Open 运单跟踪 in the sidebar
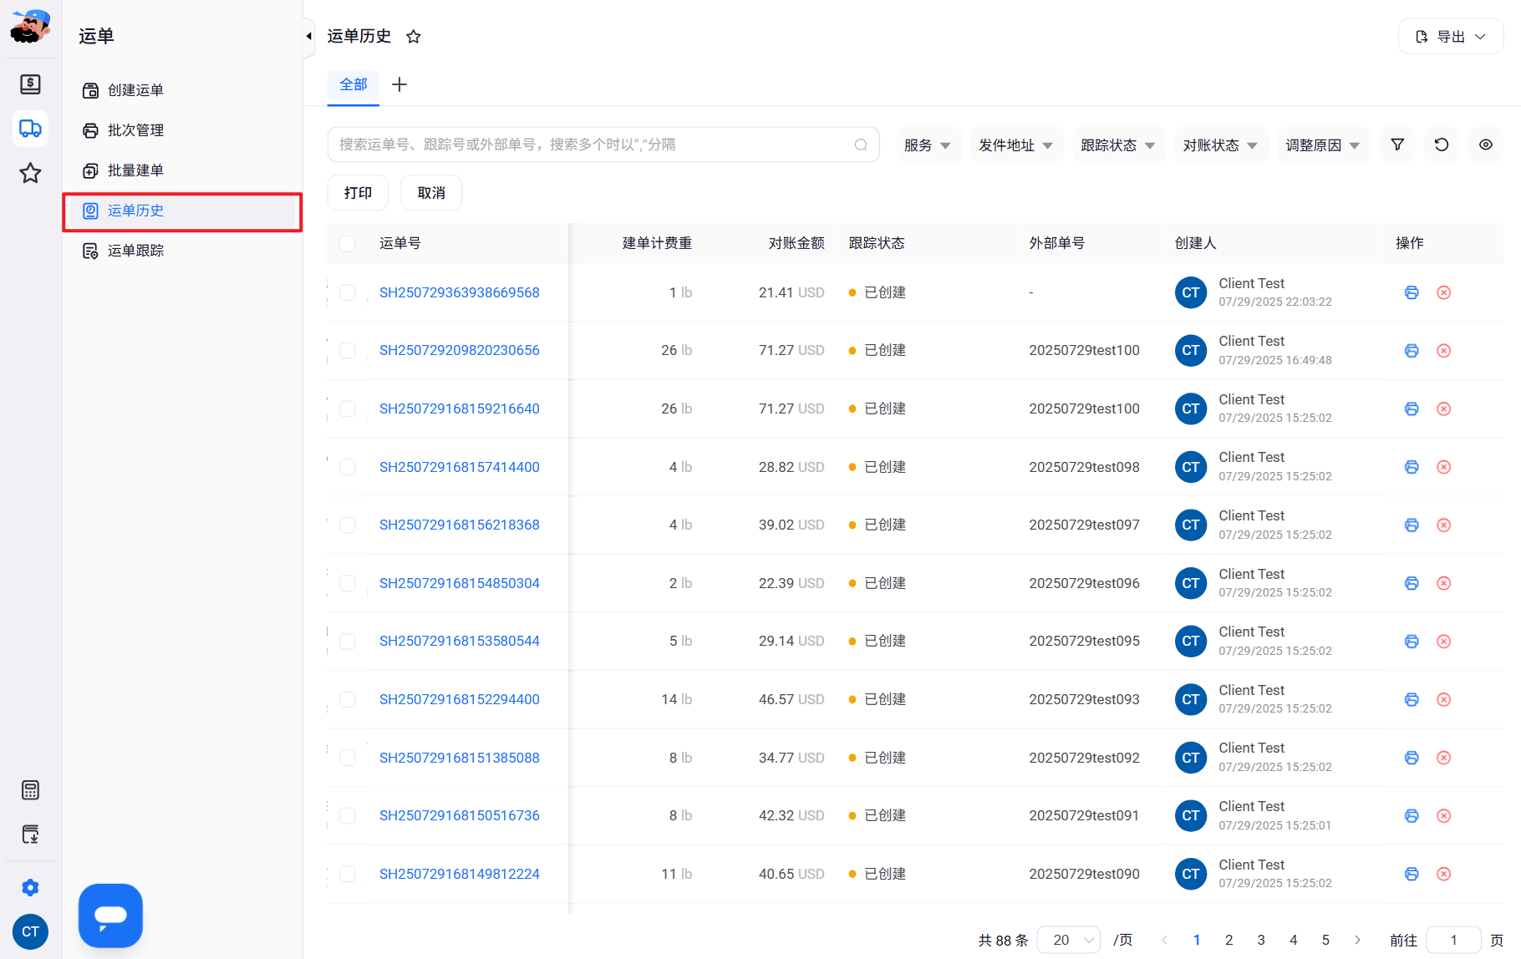The image size is (1521, 959). tap(182, 251)
